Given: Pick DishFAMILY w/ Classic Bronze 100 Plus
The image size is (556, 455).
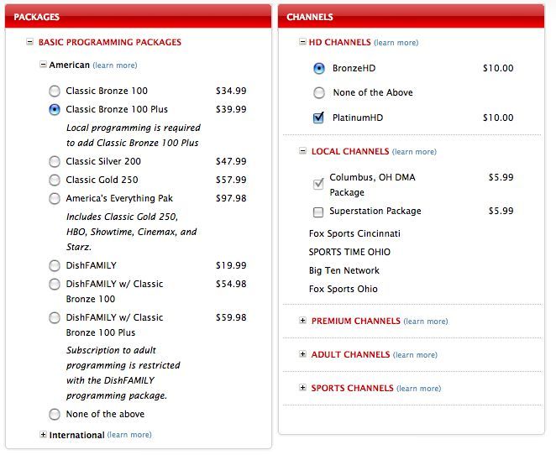Looking at the screenshot, I should [55, 318].
